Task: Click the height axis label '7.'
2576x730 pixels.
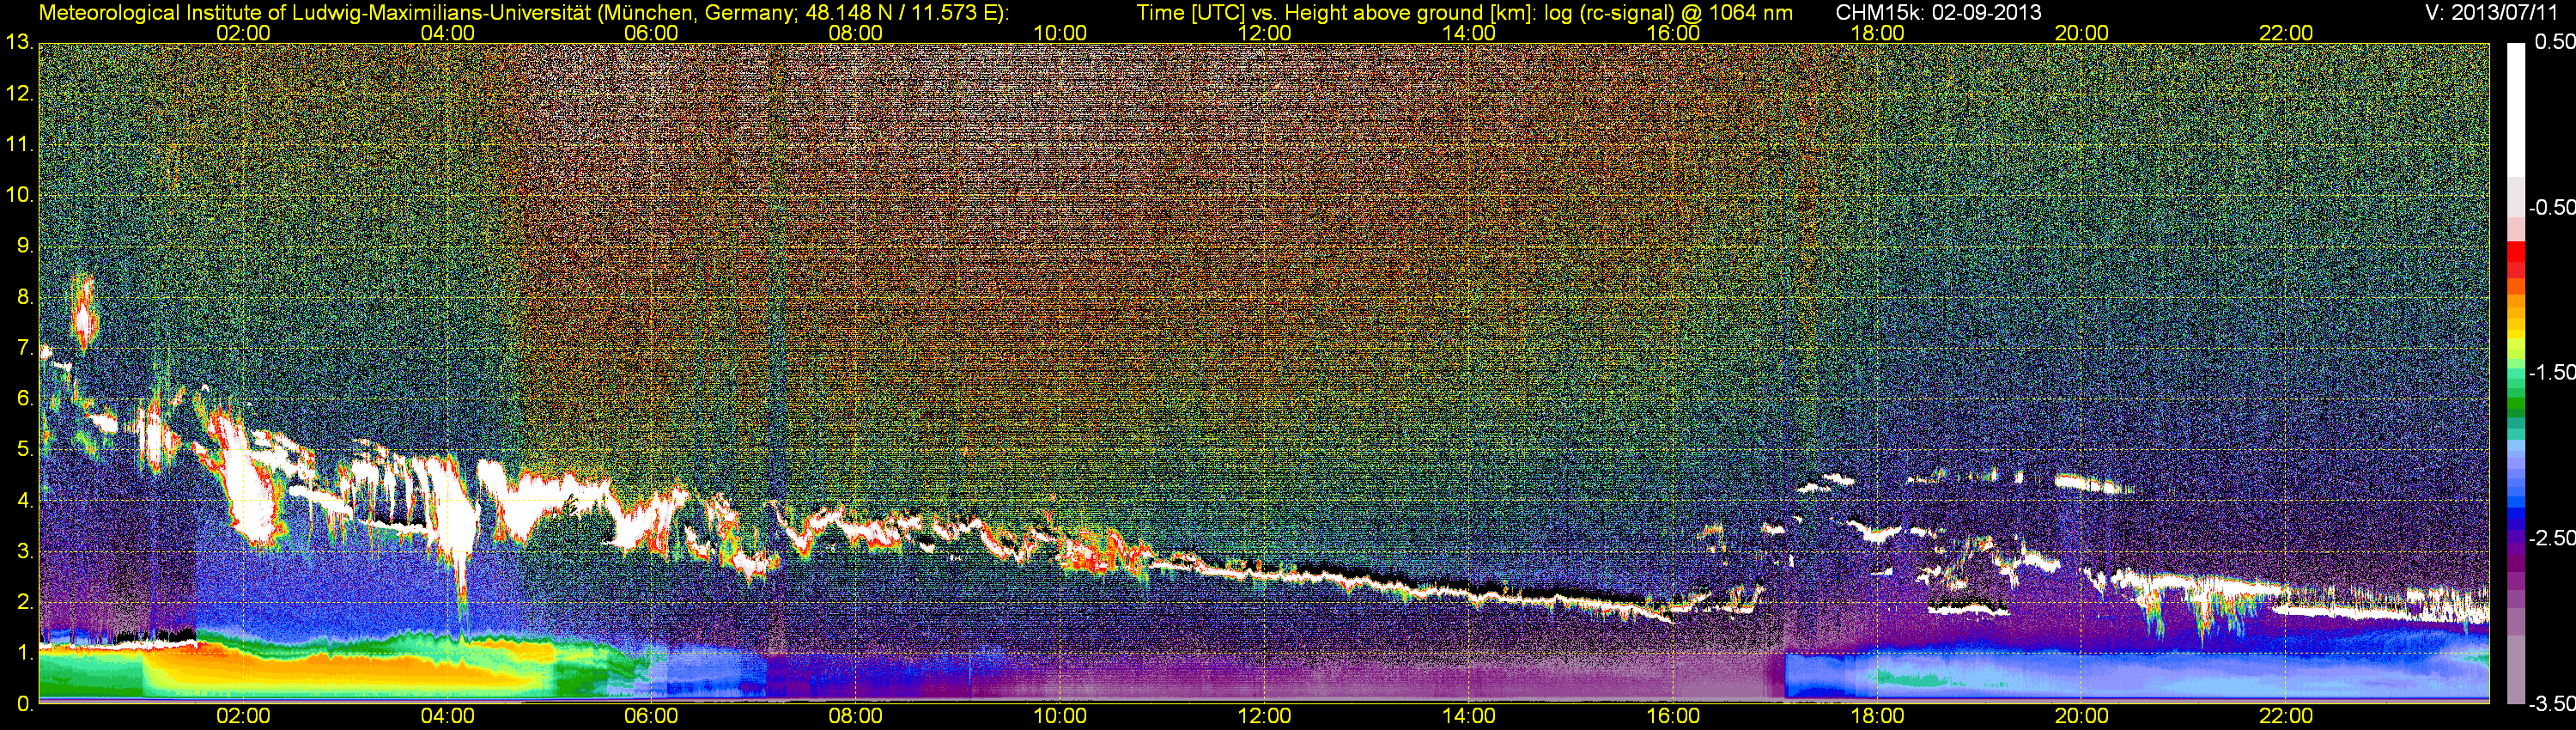Action: click(x=25, y=348)
